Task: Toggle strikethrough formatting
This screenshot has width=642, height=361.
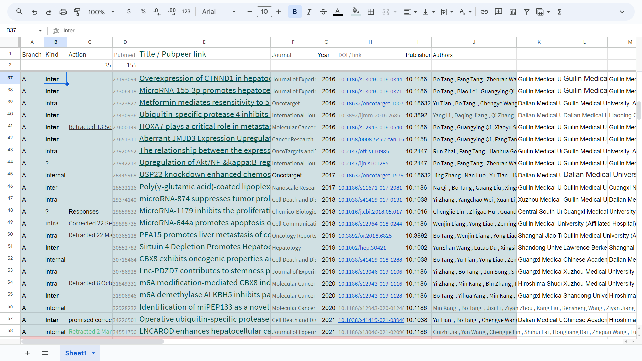Action: (323, 12)
